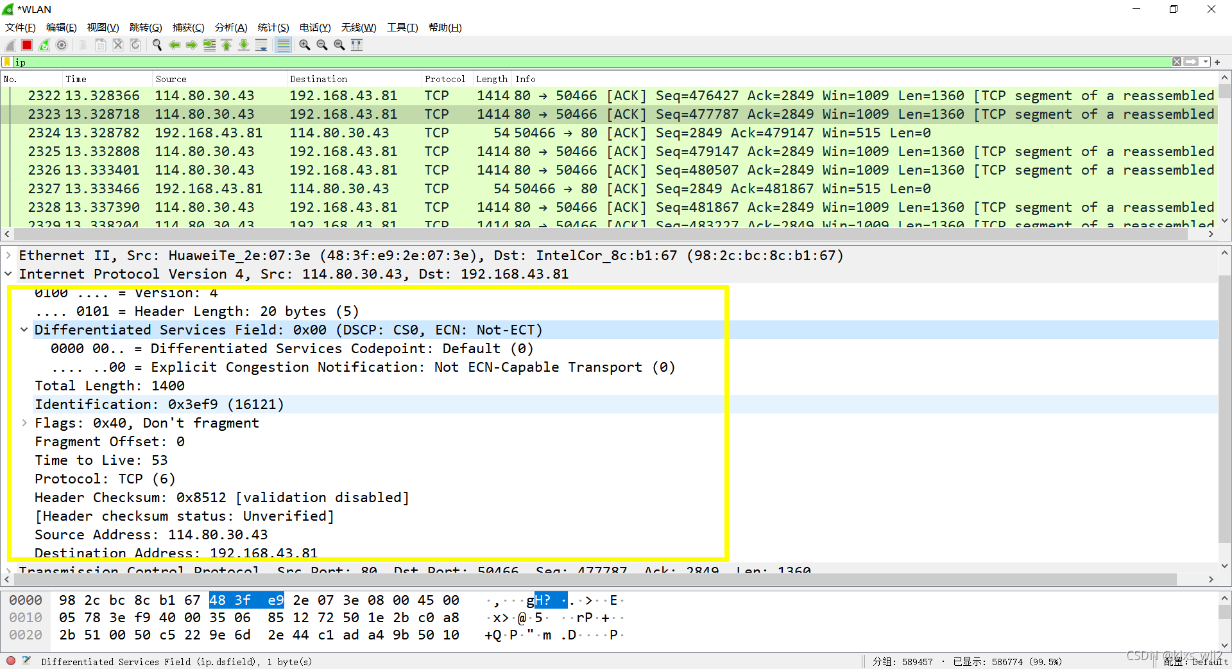Jump to the first packet icon
1232x669 pixels.
click(227, 45)
